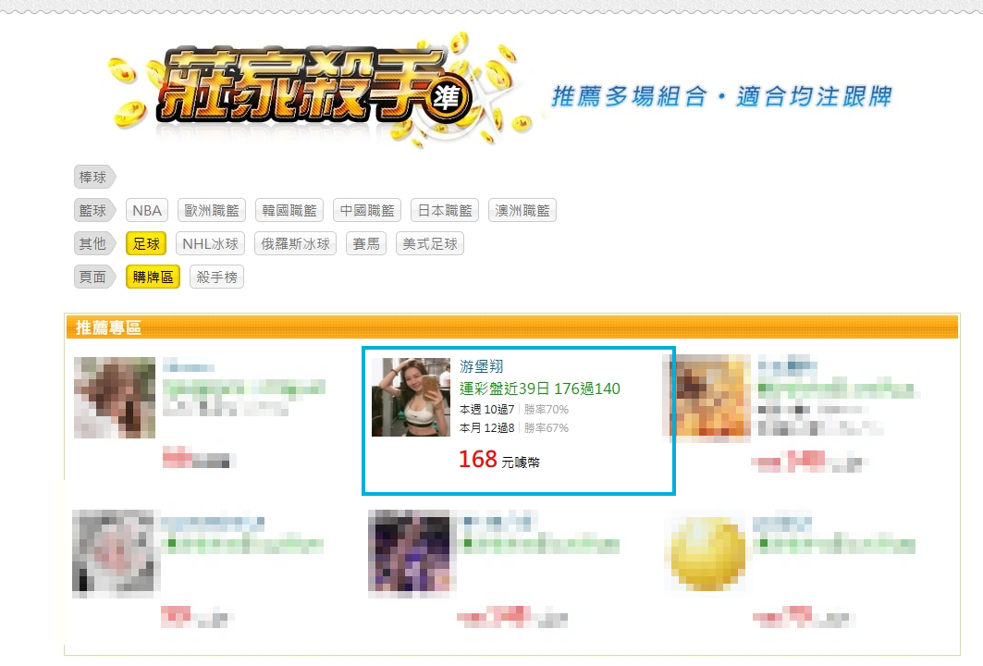Select the 日本職籃 filter
Image resolution: width=983 pixels, height=666 pixels.
(x=445, y=211)
